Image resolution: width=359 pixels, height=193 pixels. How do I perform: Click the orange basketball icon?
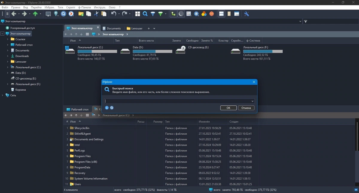(x=212, y=14)
